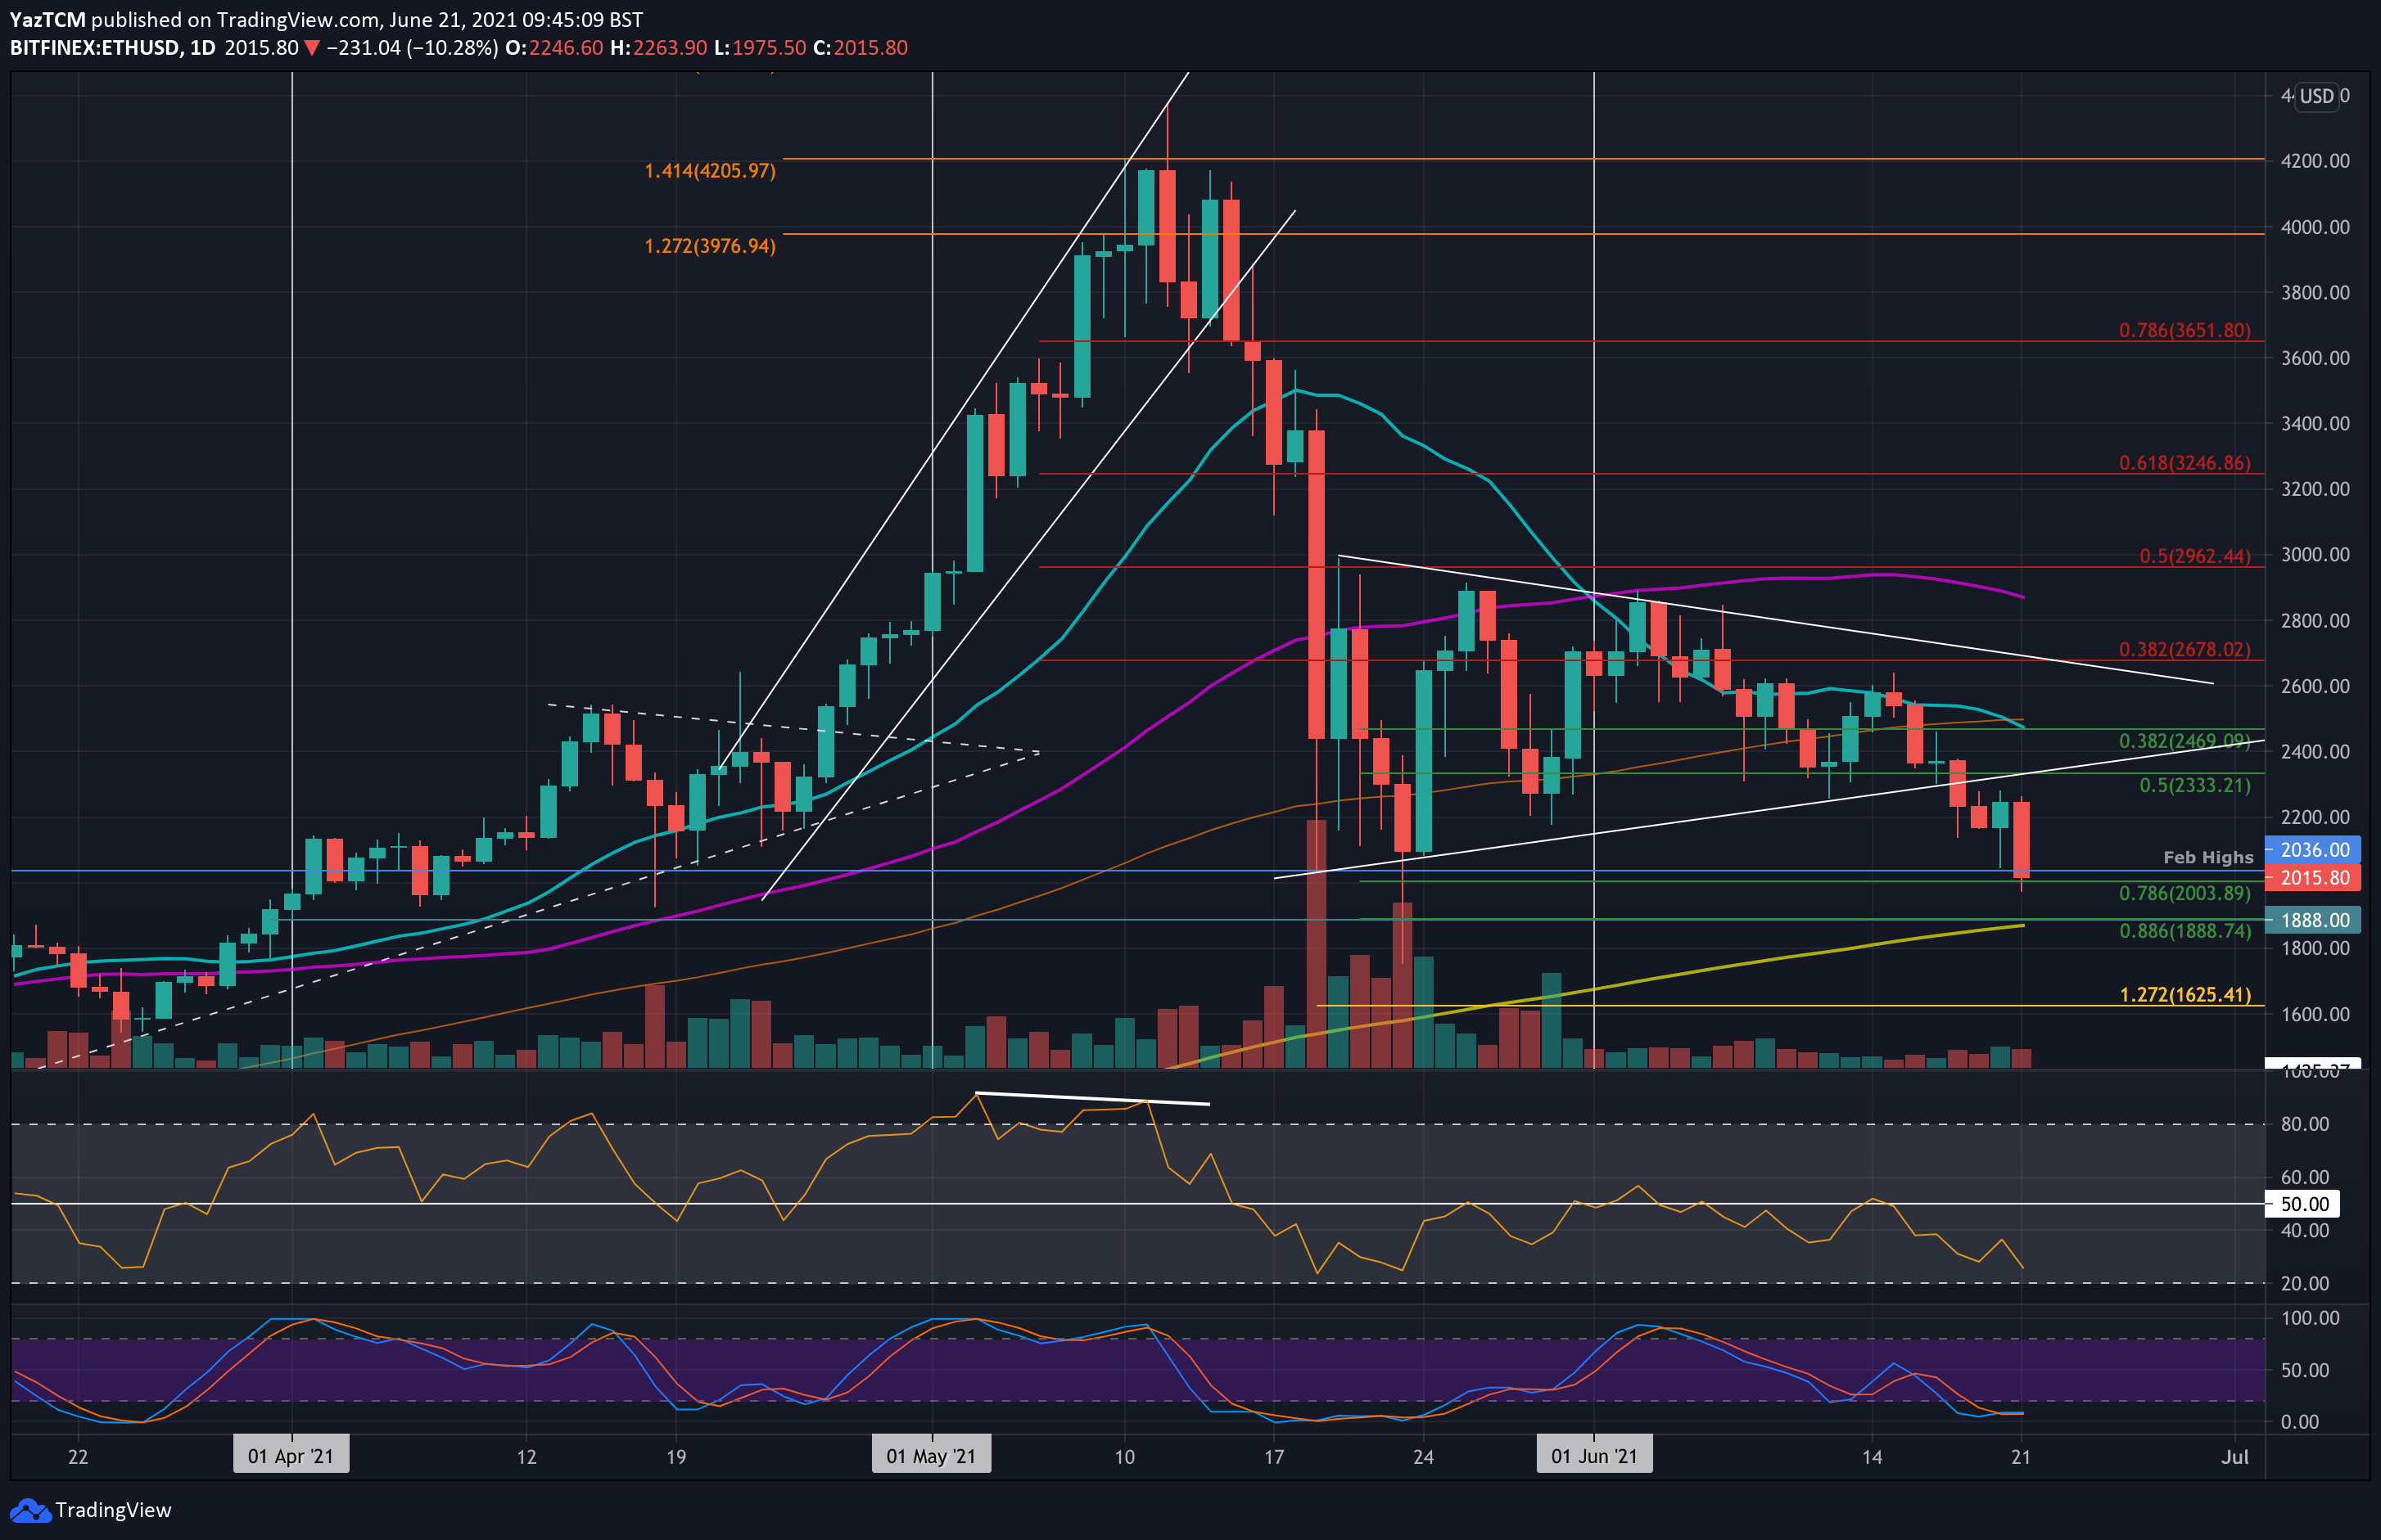Click the 0.786(3651.80) retracement label
The image size is (2381, 1540).
tap(2184, 330)
